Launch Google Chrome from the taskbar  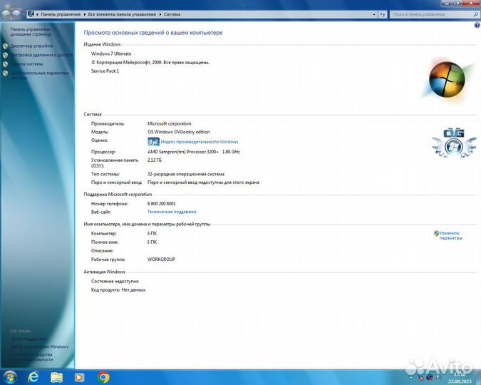coord(104,377)
